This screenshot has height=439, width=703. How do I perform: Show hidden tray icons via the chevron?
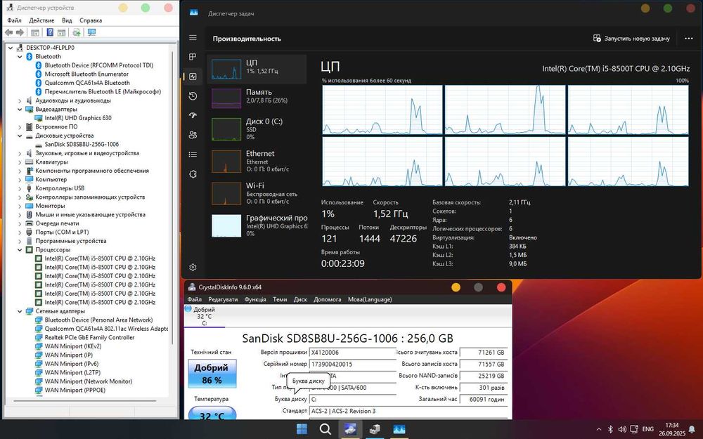(598, 429)
